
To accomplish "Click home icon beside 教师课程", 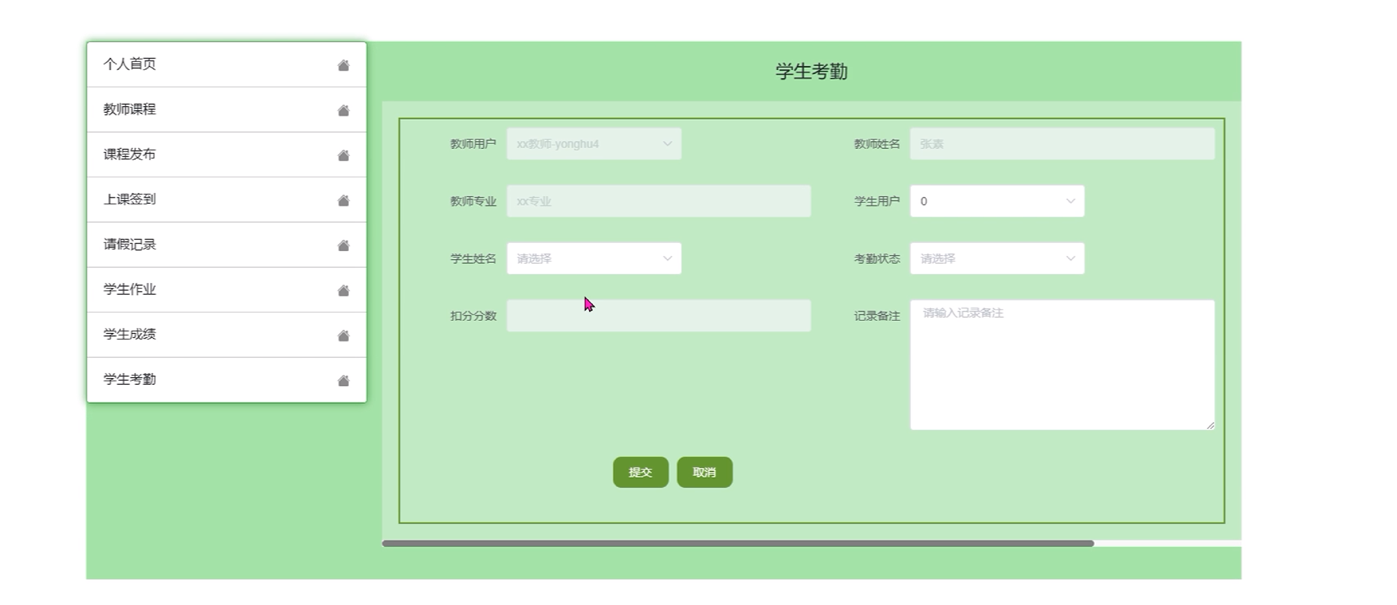I will 343,111.
